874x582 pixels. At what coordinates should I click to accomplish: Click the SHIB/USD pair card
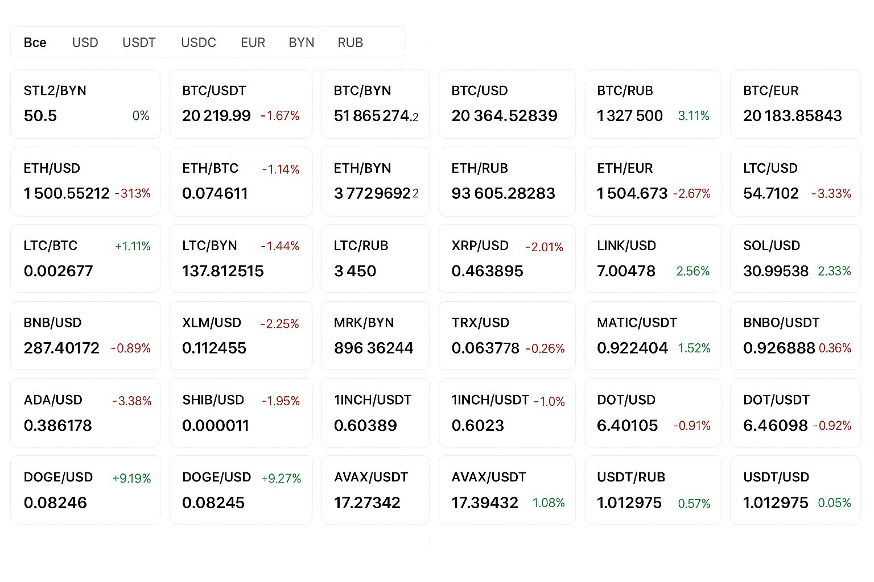(241, 413)
